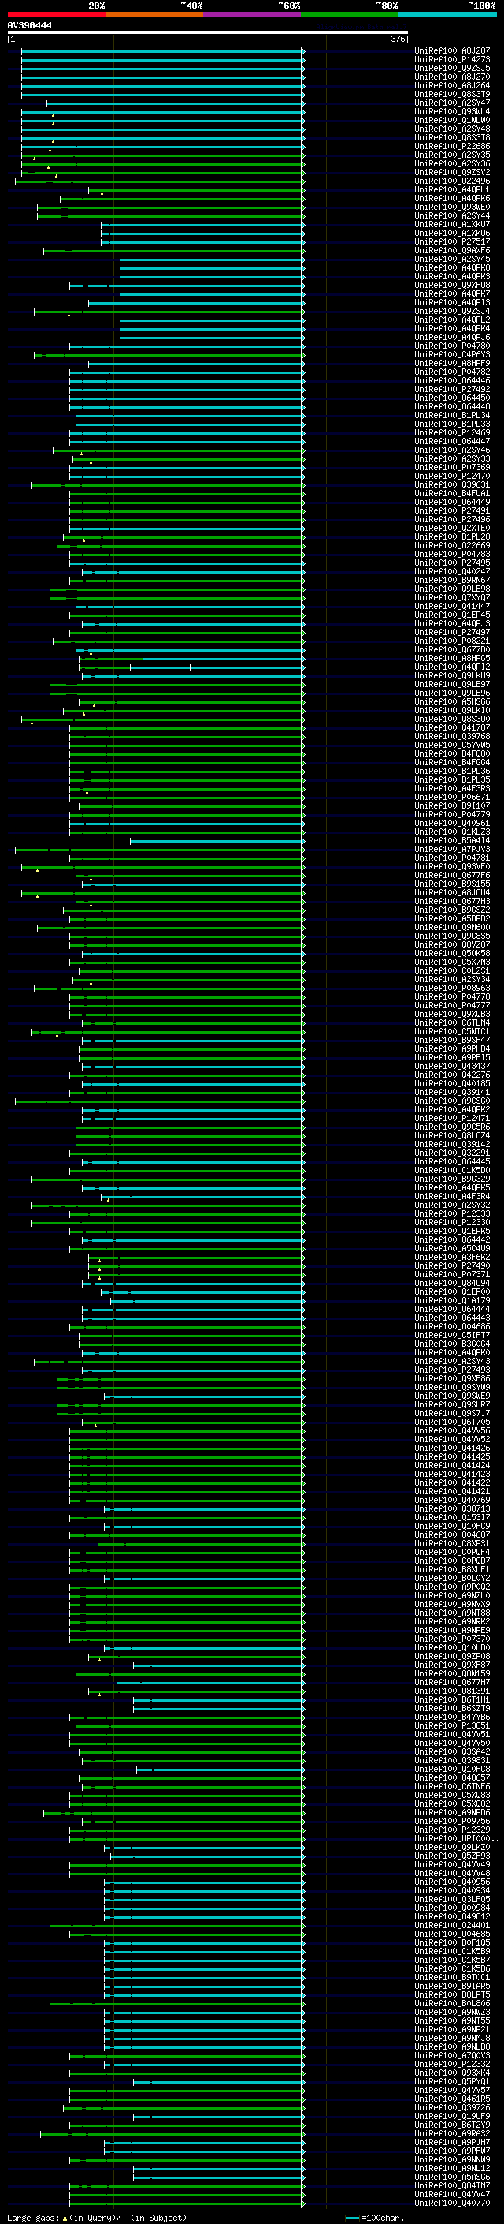Viewport: 504px width, 2224px height.
Task: Click the UniRef100_A5ASG6 label
Action: pos(452,2177)
